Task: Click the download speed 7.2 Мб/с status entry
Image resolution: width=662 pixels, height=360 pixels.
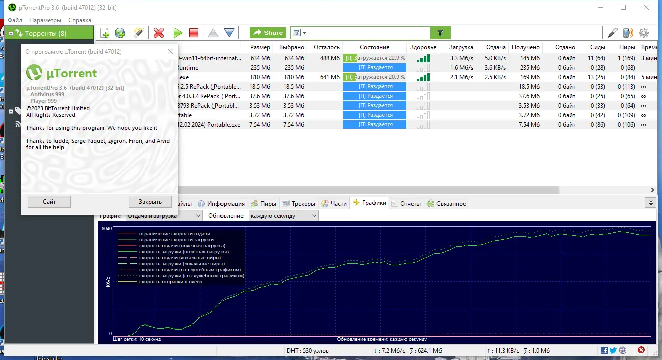Action: pyautogui.click(x=389, y=351)
